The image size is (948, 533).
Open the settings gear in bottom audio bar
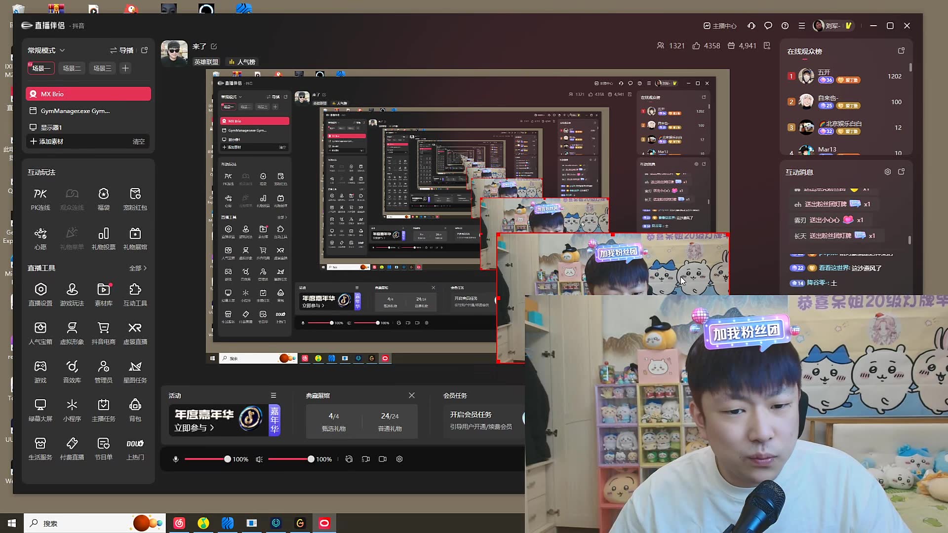click(x=399, y=459)
